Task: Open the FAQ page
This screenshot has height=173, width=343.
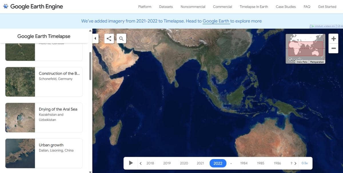Action: pos(307,7)
